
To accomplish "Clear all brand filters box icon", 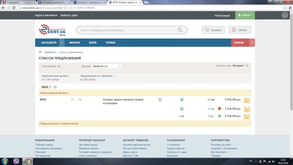I will pyautogui.click(x=55, y=87).
